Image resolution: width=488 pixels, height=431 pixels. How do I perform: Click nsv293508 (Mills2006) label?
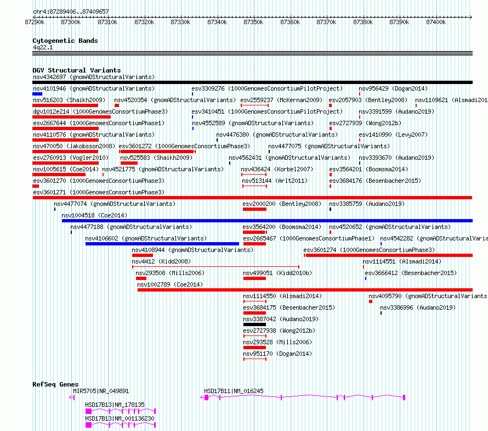tap(170, 273)
